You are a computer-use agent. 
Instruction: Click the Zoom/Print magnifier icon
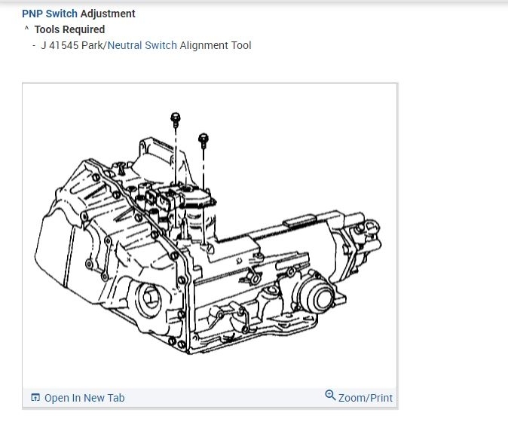tap(330, 395)
